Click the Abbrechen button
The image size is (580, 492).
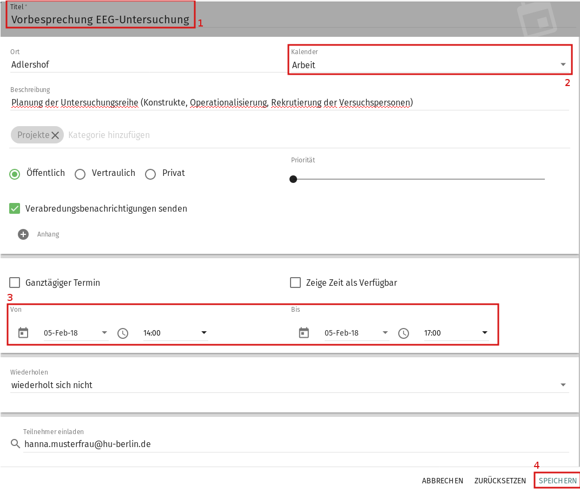(442, 481)
